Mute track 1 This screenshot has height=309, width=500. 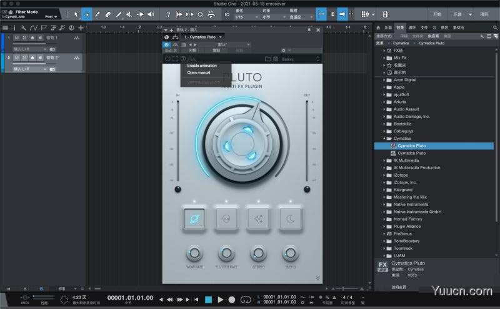pos(17,37)
